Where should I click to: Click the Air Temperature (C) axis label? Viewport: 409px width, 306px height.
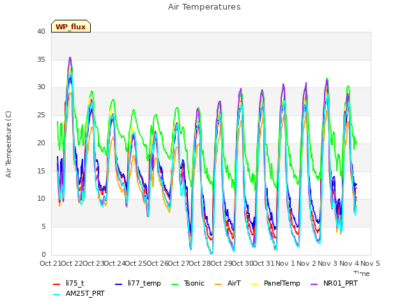(x=8, y=145)
